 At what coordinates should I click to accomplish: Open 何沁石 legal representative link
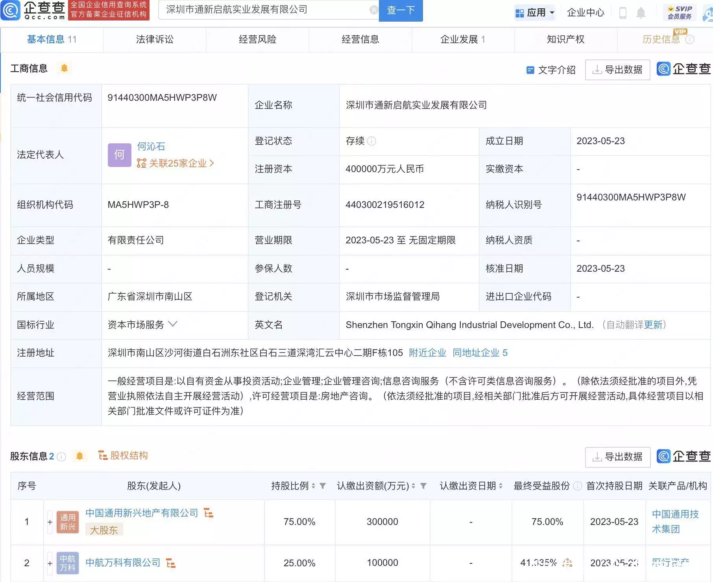click(x=151, y=146)
